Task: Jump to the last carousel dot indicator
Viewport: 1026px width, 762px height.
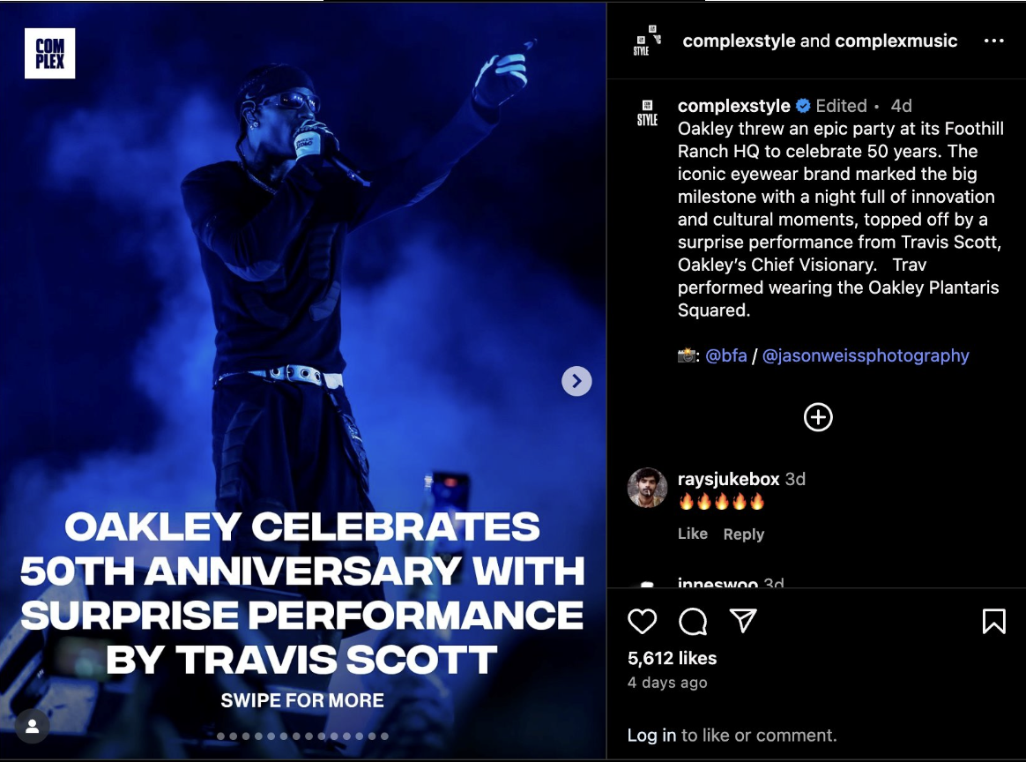Action: (x=384, y=736)
